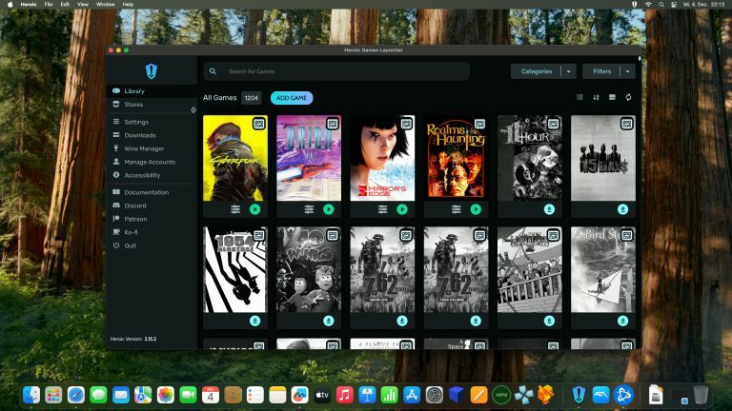Expand the Categories dropdown arrow
The image size is (732, 411).
tap(569, 71)
